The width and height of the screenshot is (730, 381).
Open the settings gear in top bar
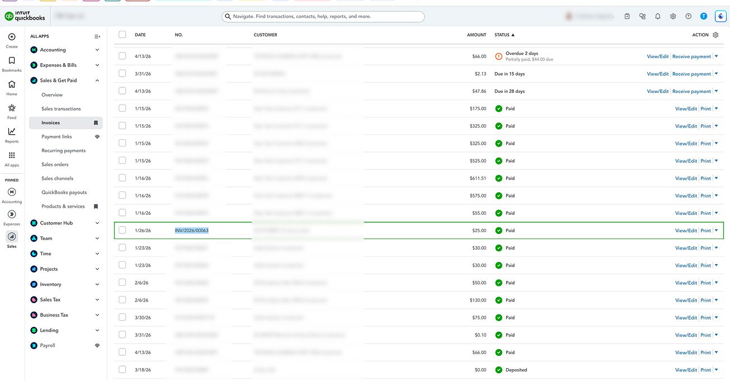tap(673, 17)
